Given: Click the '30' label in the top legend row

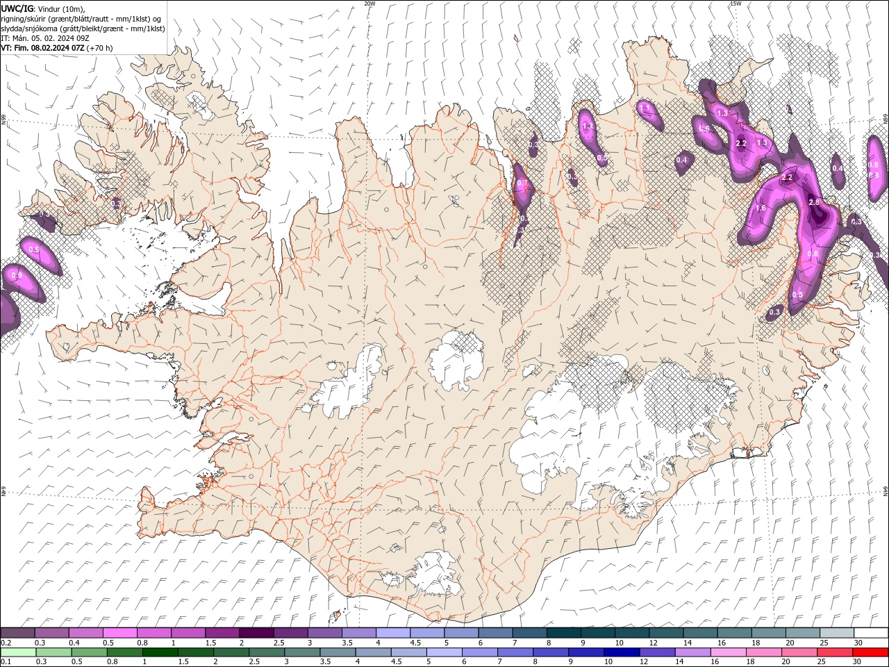Looking at the screenshot, I should [858, 643].
